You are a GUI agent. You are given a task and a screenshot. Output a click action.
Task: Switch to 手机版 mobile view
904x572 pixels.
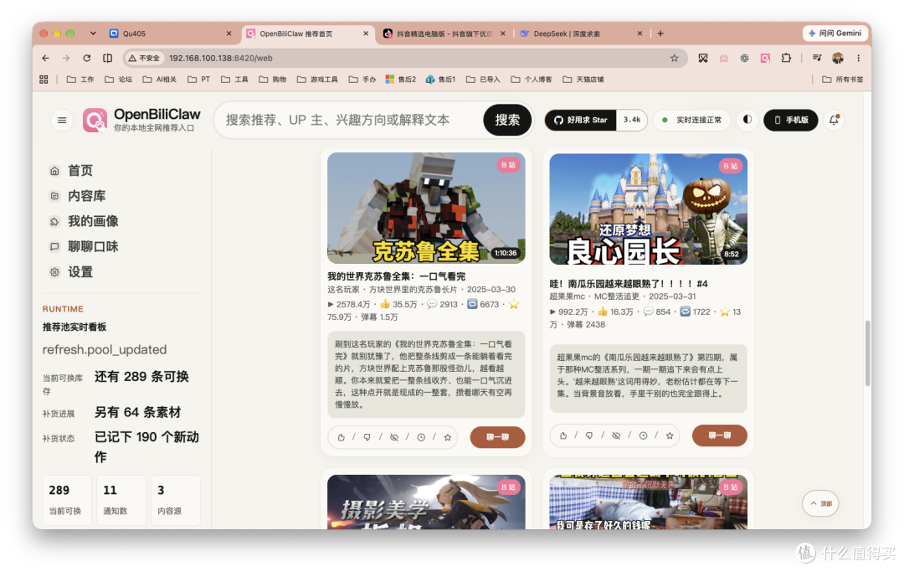[790, 120]
